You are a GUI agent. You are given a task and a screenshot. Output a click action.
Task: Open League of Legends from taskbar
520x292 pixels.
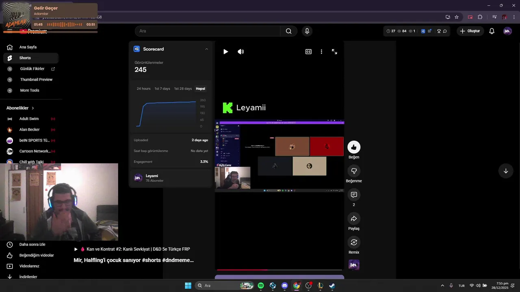(320, 286)
